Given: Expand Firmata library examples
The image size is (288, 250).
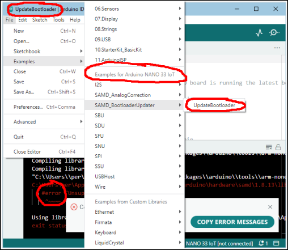Looking at the screenshot, I should click(x=134, y=222).
